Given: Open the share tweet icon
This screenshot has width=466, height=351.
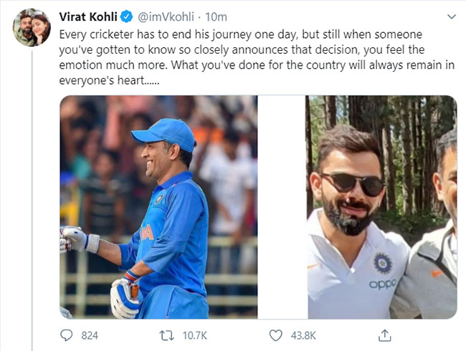Looking at the screenshot, I should [x=385, y=335].
